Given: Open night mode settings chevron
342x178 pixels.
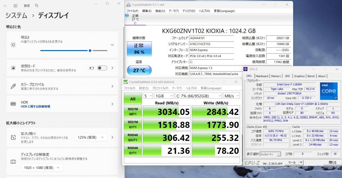Looking at the screenshot, I should coord(112,68).
